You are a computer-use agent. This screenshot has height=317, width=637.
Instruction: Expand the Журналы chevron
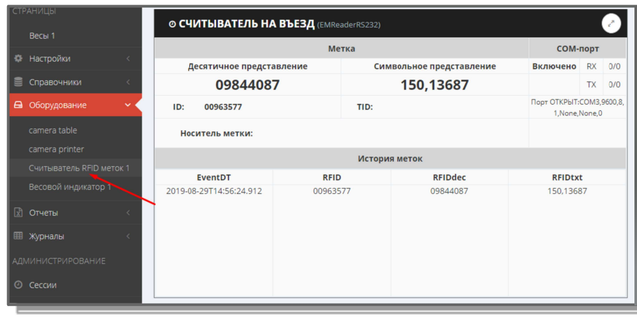pyautogui.click(x=128, y=236)
